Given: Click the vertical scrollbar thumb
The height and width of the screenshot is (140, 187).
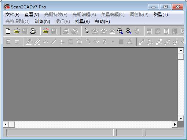Looking at the screenshot, I should (x=181, y=56).
